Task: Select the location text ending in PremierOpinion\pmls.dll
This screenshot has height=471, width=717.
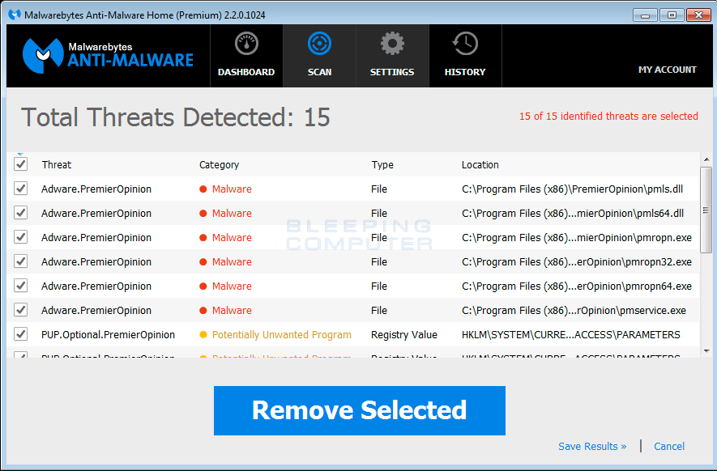Action: [573, 189]
